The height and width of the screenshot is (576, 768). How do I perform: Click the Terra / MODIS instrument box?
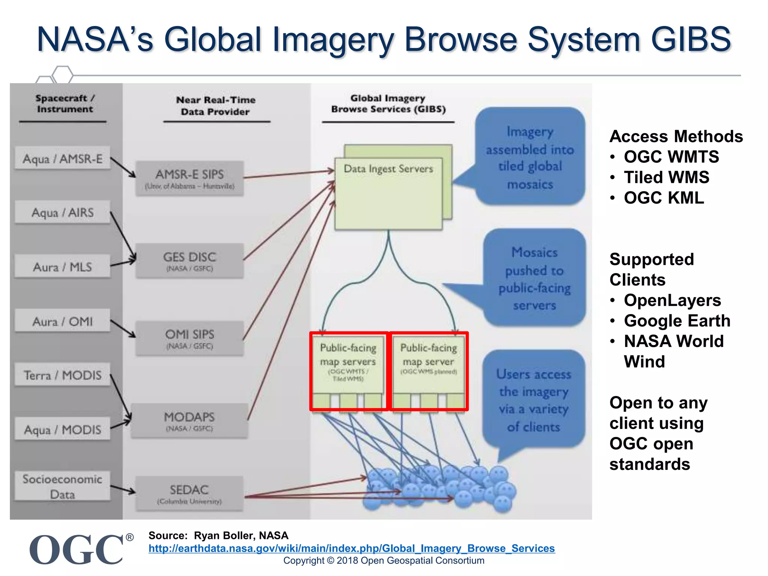point(63,375)
